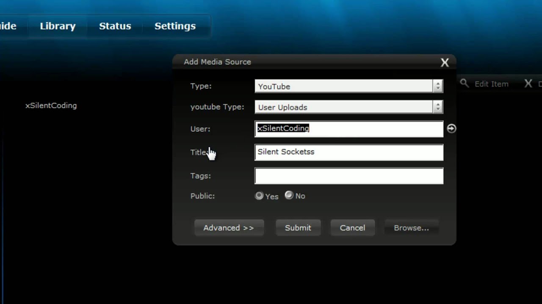Close the Add Media Source dialog

point(445,62)
